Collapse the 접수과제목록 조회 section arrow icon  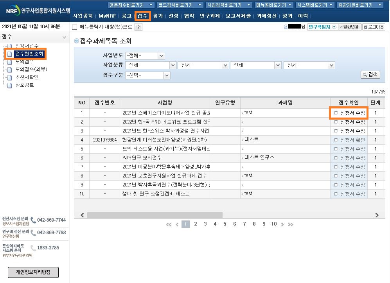click(x=76, y=41)
